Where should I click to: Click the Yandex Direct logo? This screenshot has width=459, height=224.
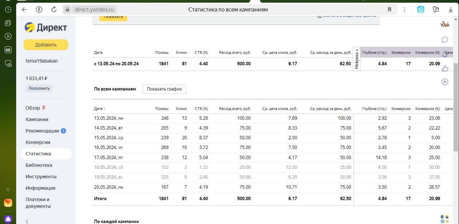(46, 28)
